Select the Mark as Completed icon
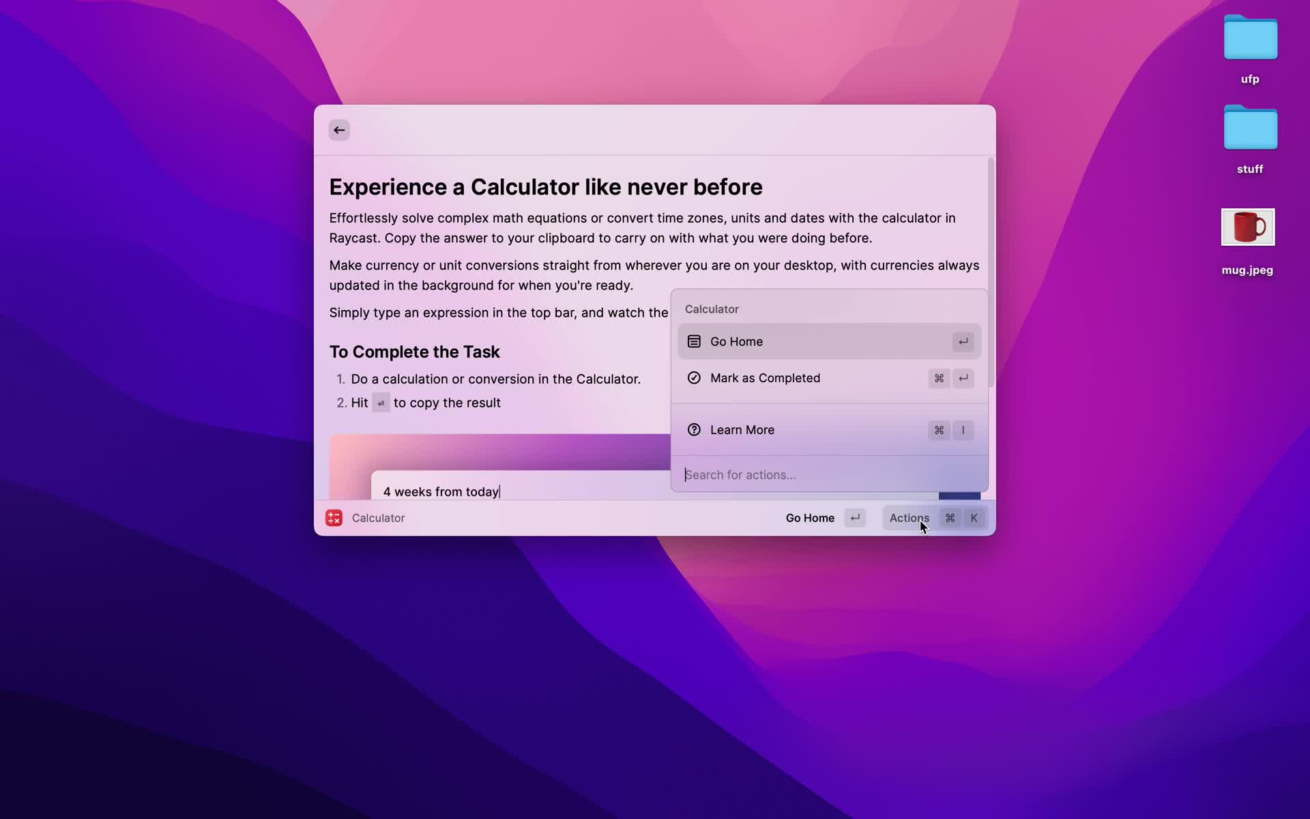 [x=694, y=377]
